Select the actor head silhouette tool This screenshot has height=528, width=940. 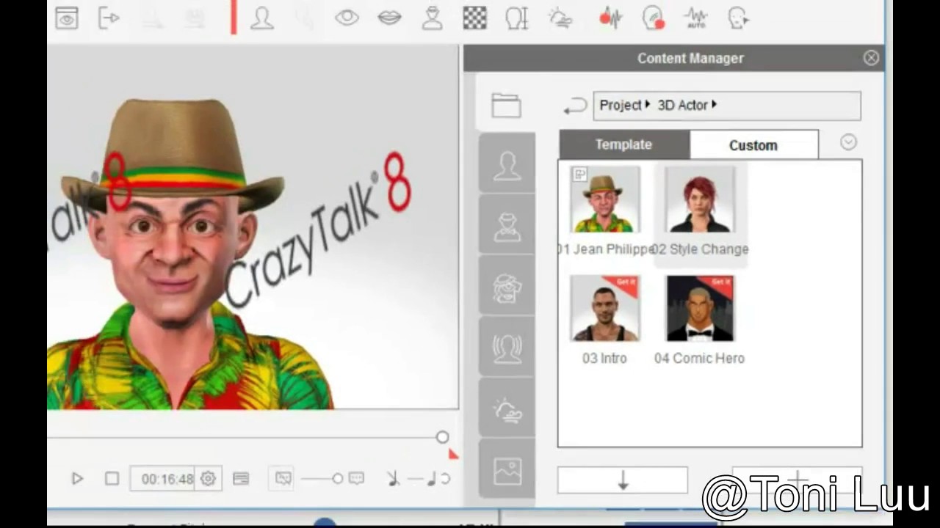[x=261, y=18]
